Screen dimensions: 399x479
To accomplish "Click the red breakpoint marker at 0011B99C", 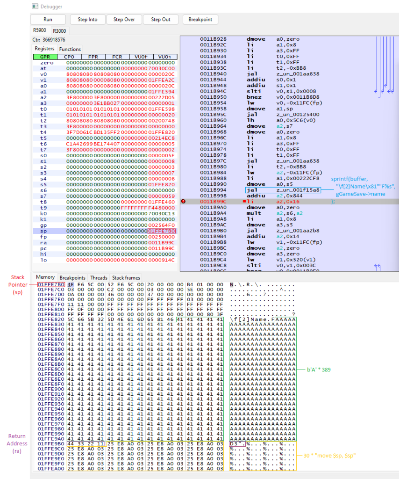I will click(x=184, y=202).
